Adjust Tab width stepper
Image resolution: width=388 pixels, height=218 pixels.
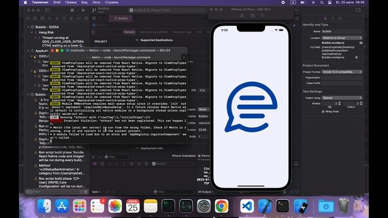point(339,104)
